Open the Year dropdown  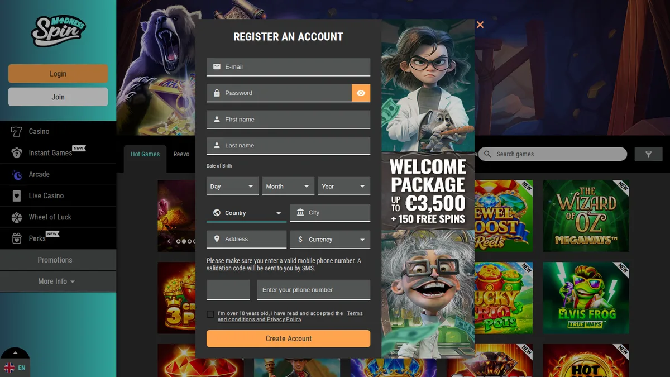pos(344,187)
